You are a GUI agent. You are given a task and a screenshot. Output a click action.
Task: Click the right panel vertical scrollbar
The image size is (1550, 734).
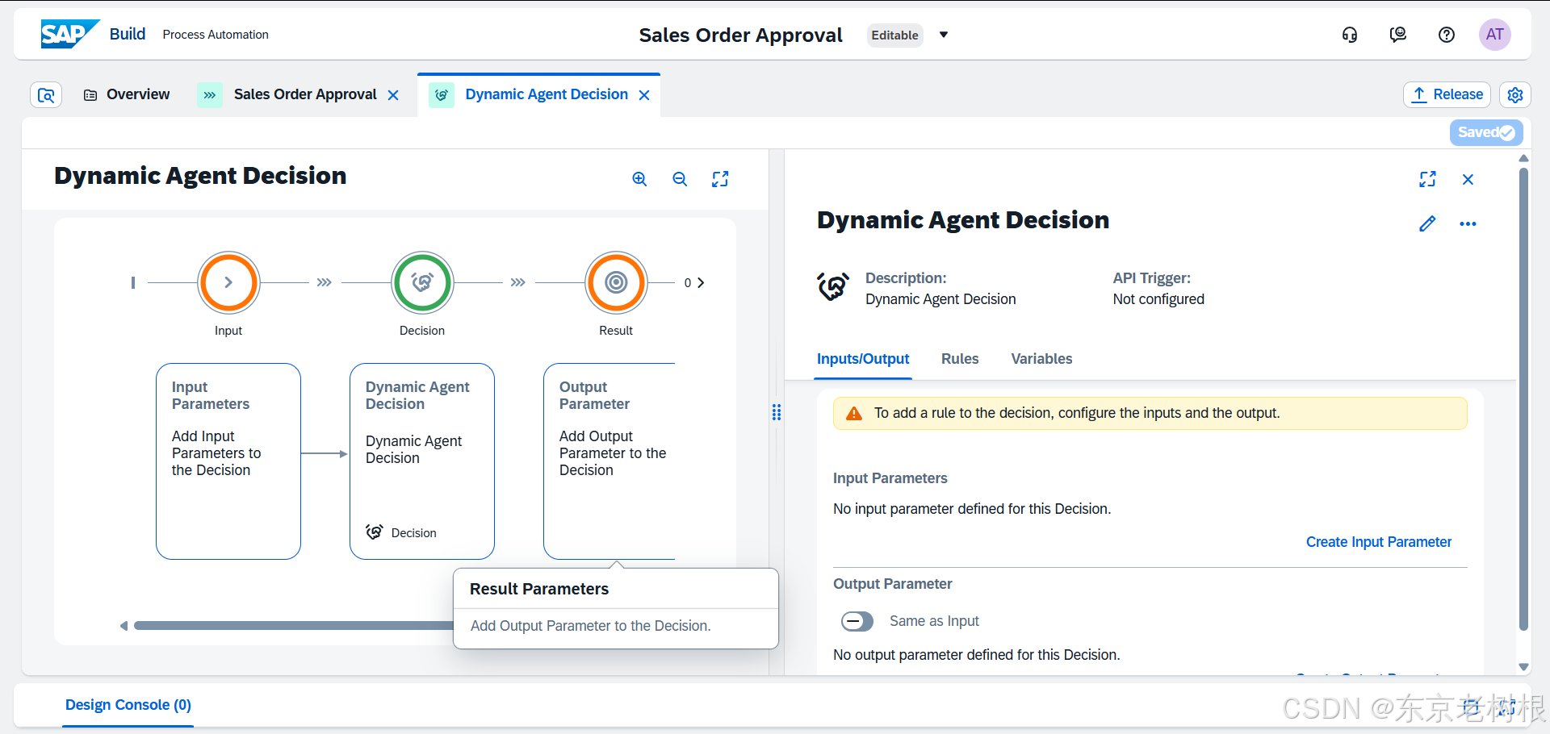(x=1523, y=399)
